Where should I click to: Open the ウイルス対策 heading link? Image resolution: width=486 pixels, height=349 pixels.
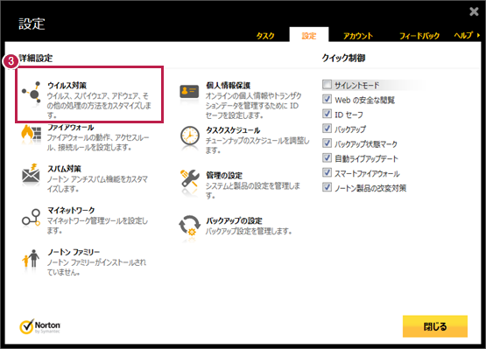67,85
